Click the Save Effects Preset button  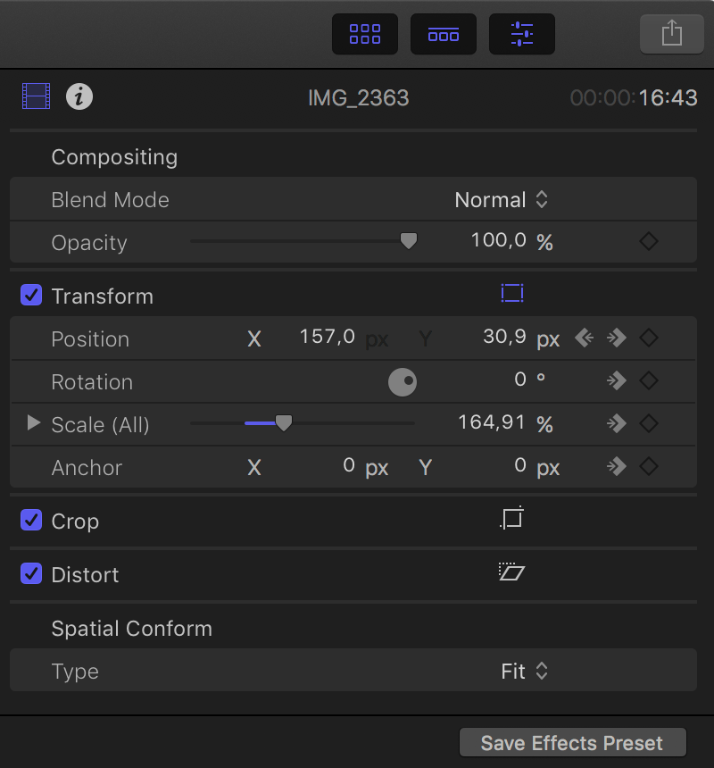pyautogui.click(x=572, y=742)
